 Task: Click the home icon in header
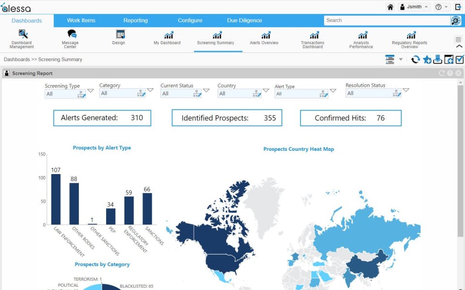[x=390, y=7]
